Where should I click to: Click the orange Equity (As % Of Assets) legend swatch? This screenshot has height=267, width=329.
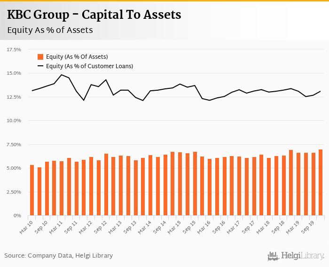pos(40,57)
